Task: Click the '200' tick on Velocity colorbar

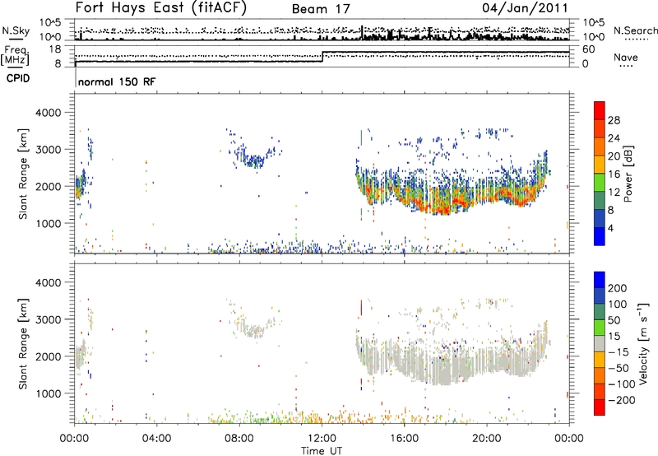Action: pos(618,288)
